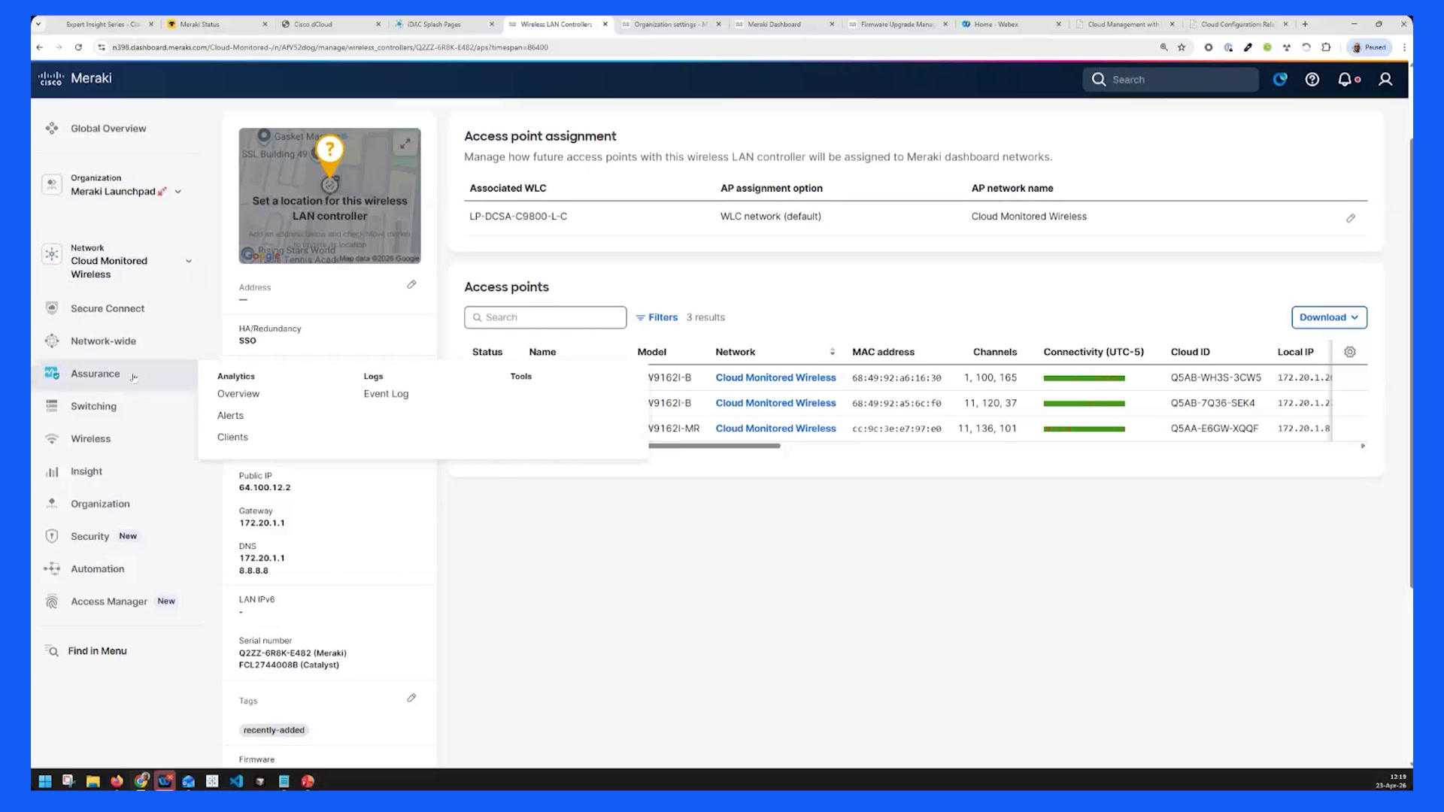Expand the Organization Meraki Launchpad dropdown
This screenshot has width=1444, height=812.
coord(178,192)
